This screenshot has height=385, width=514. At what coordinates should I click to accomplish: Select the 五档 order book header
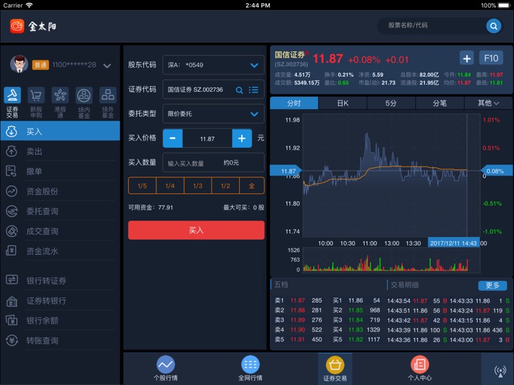(281, 284)
